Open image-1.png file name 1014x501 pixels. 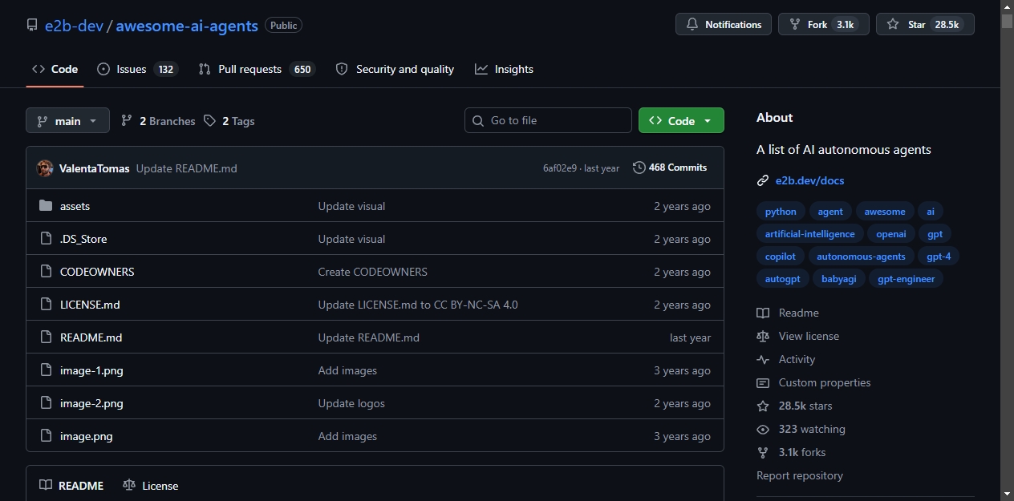tap(91, 370)
